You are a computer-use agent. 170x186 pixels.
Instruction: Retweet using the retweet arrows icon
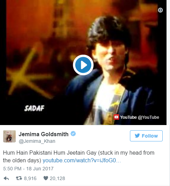(19, 178)
